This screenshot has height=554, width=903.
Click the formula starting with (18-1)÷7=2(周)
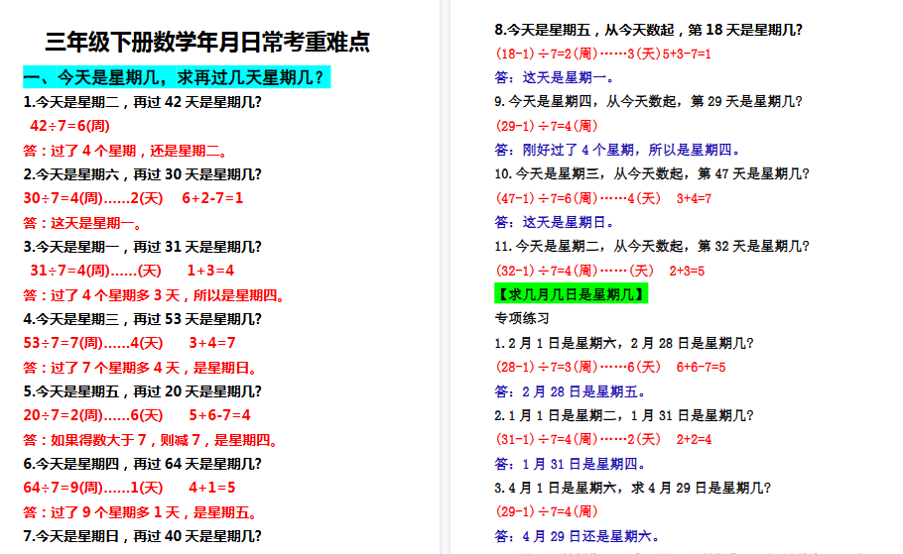pyautogui.click(x=603, y=54)
